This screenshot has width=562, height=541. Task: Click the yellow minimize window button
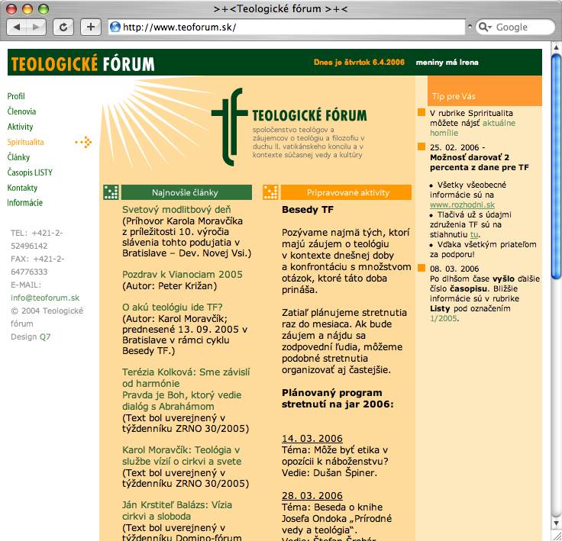pos(27,9)
